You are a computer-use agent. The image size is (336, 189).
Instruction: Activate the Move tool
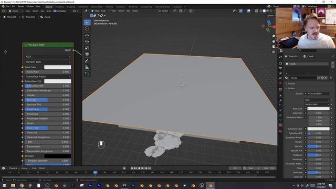(87, 36)
